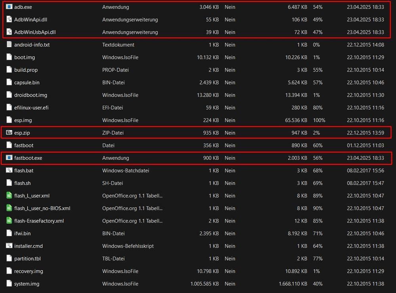Select the recovery.img file name
Image resolution: width=396 pixels, height=293 pixels.
29,271
